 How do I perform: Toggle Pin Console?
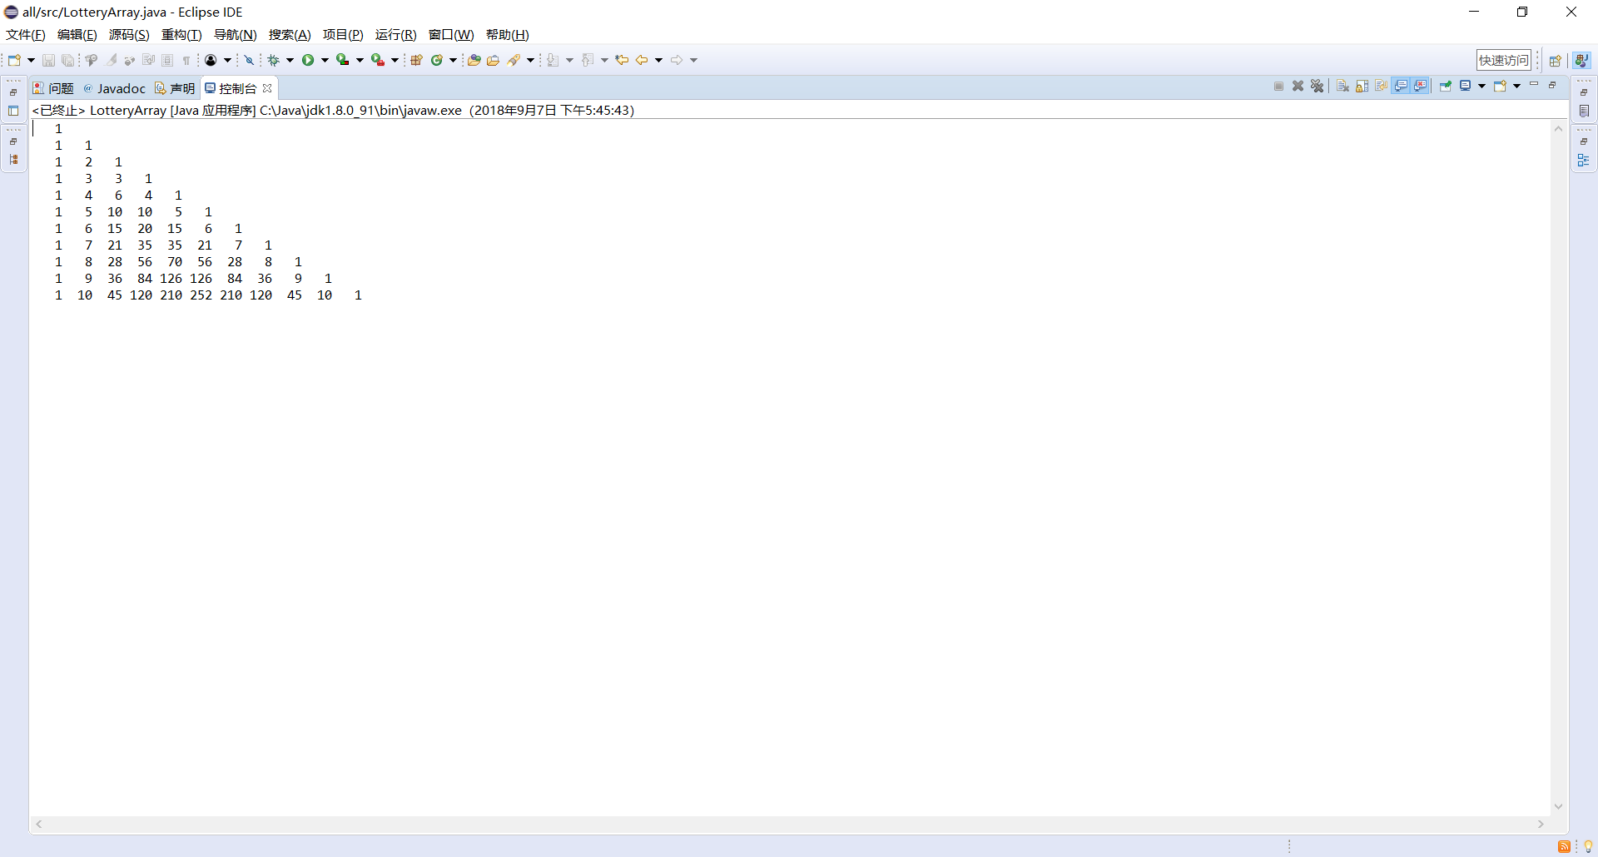tap(1446, 86)
